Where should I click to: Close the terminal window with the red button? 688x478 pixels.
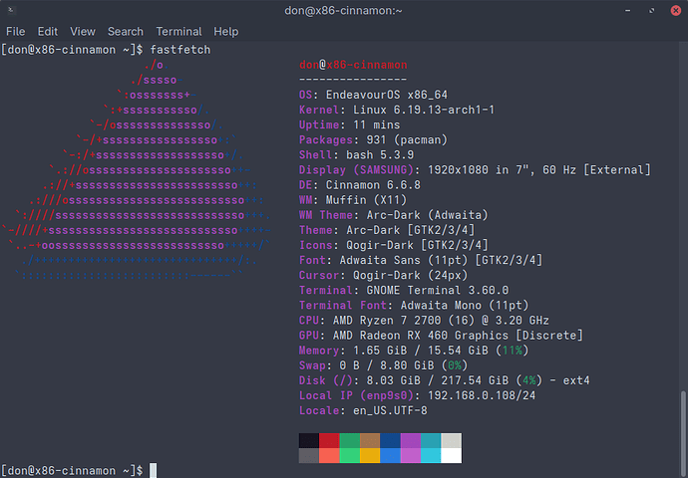tap(676, 11)
